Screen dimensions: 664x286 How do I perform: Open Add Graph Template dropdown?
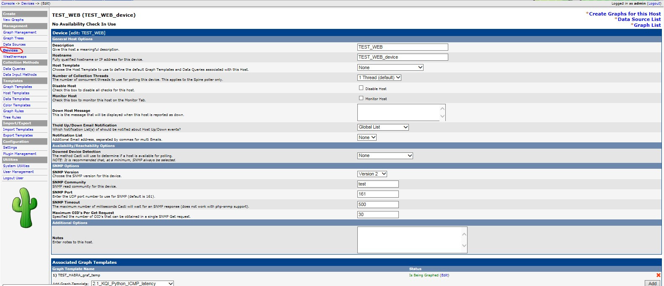pos(132,283)
